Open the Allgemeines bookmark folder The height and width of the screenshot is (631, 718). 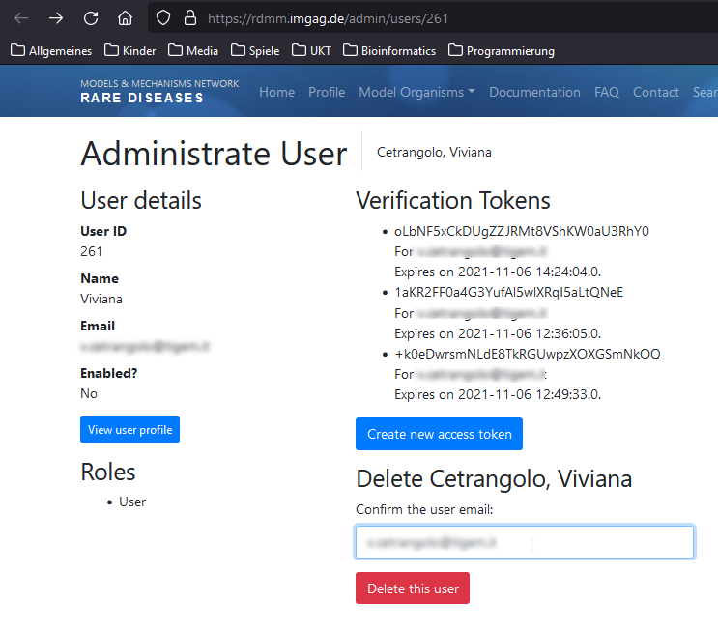51,50
